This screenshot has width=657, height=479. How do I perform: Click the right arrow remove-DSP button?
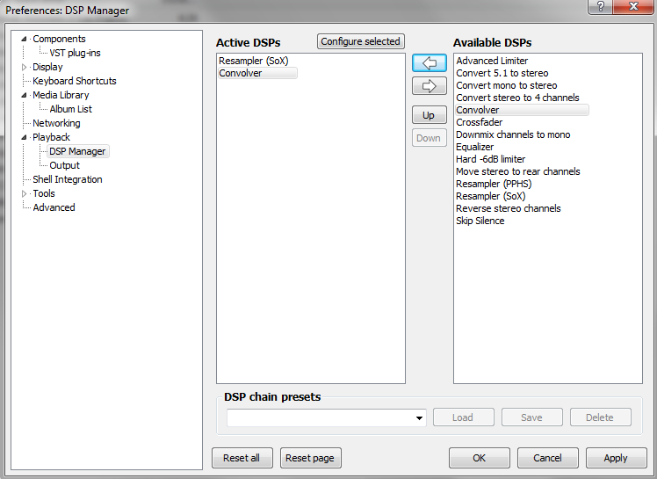click(429, 86)
